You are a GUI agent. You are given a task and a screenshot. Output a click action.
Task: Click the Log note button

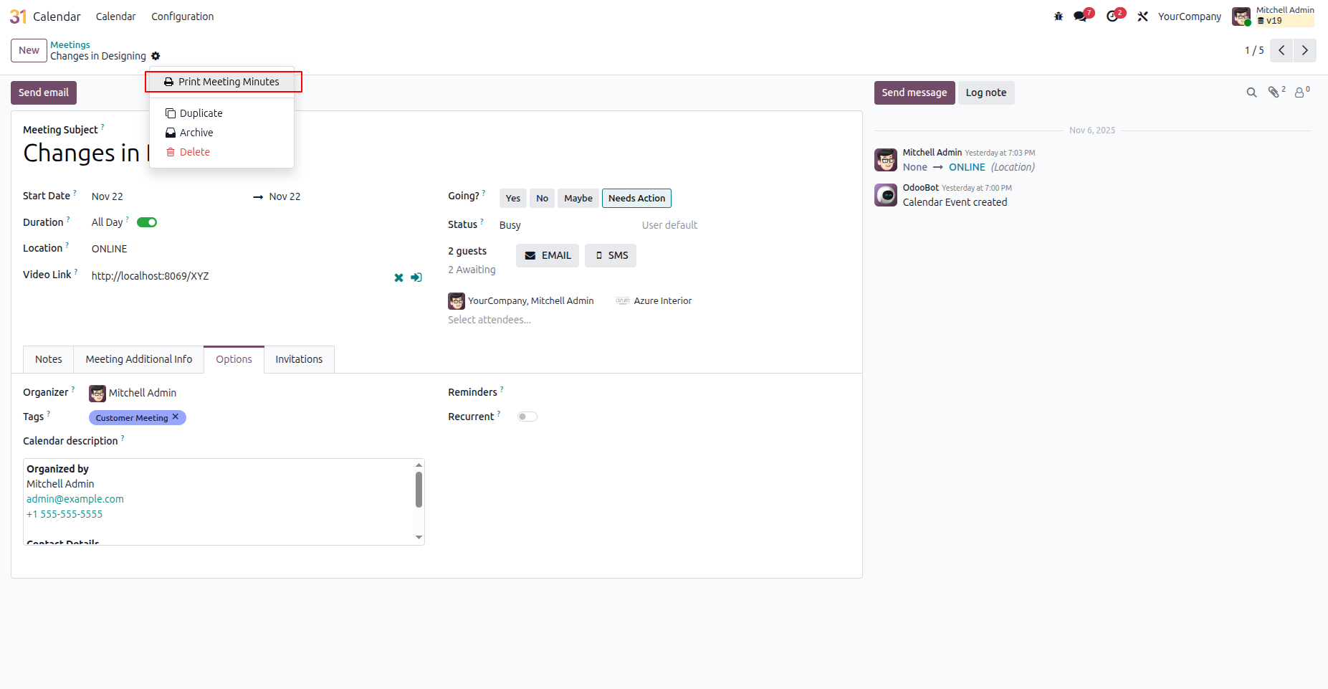pos(986,92)
